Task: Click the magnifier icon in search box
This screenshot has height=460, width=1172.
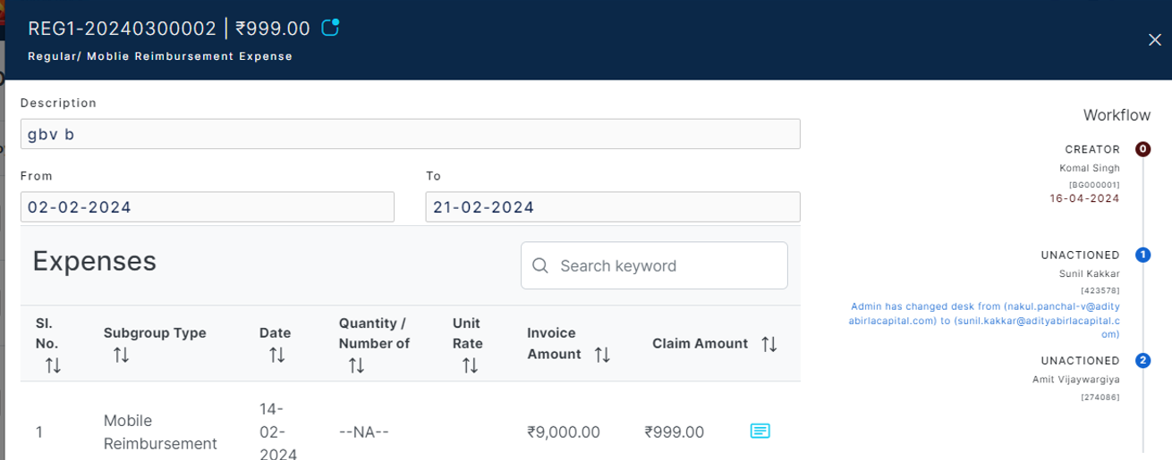Action: click(539, 265)
